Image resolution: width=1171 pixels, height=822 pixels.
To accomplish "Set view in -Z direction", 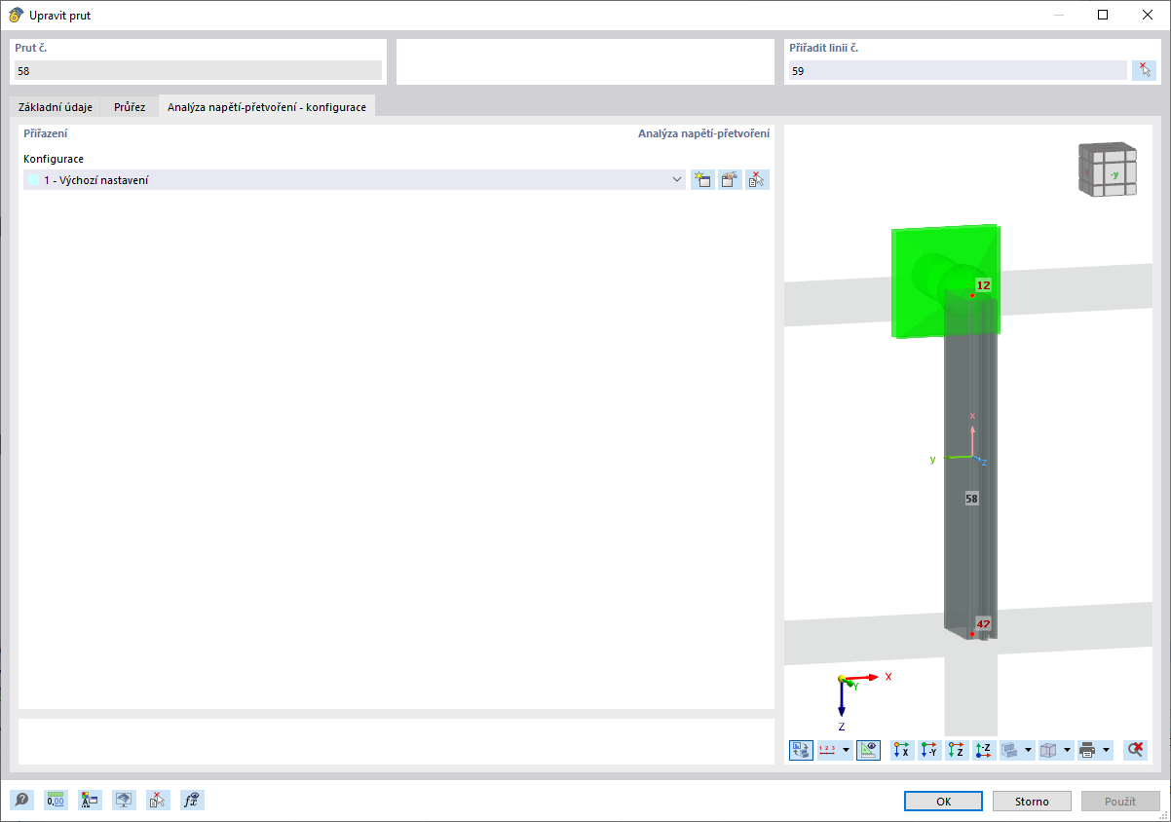I will pos(984,750).
